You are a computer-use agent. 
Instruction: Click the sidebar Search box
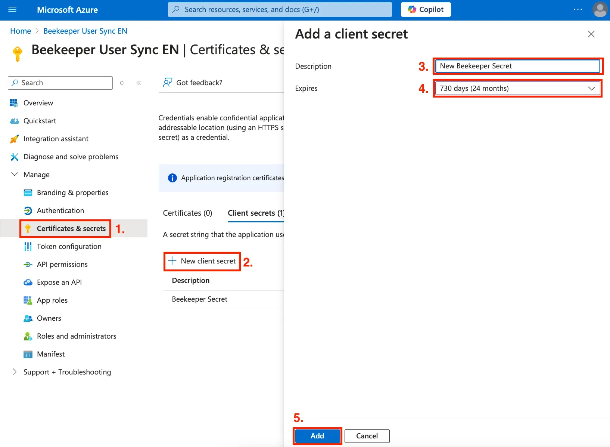coord(60,83)
